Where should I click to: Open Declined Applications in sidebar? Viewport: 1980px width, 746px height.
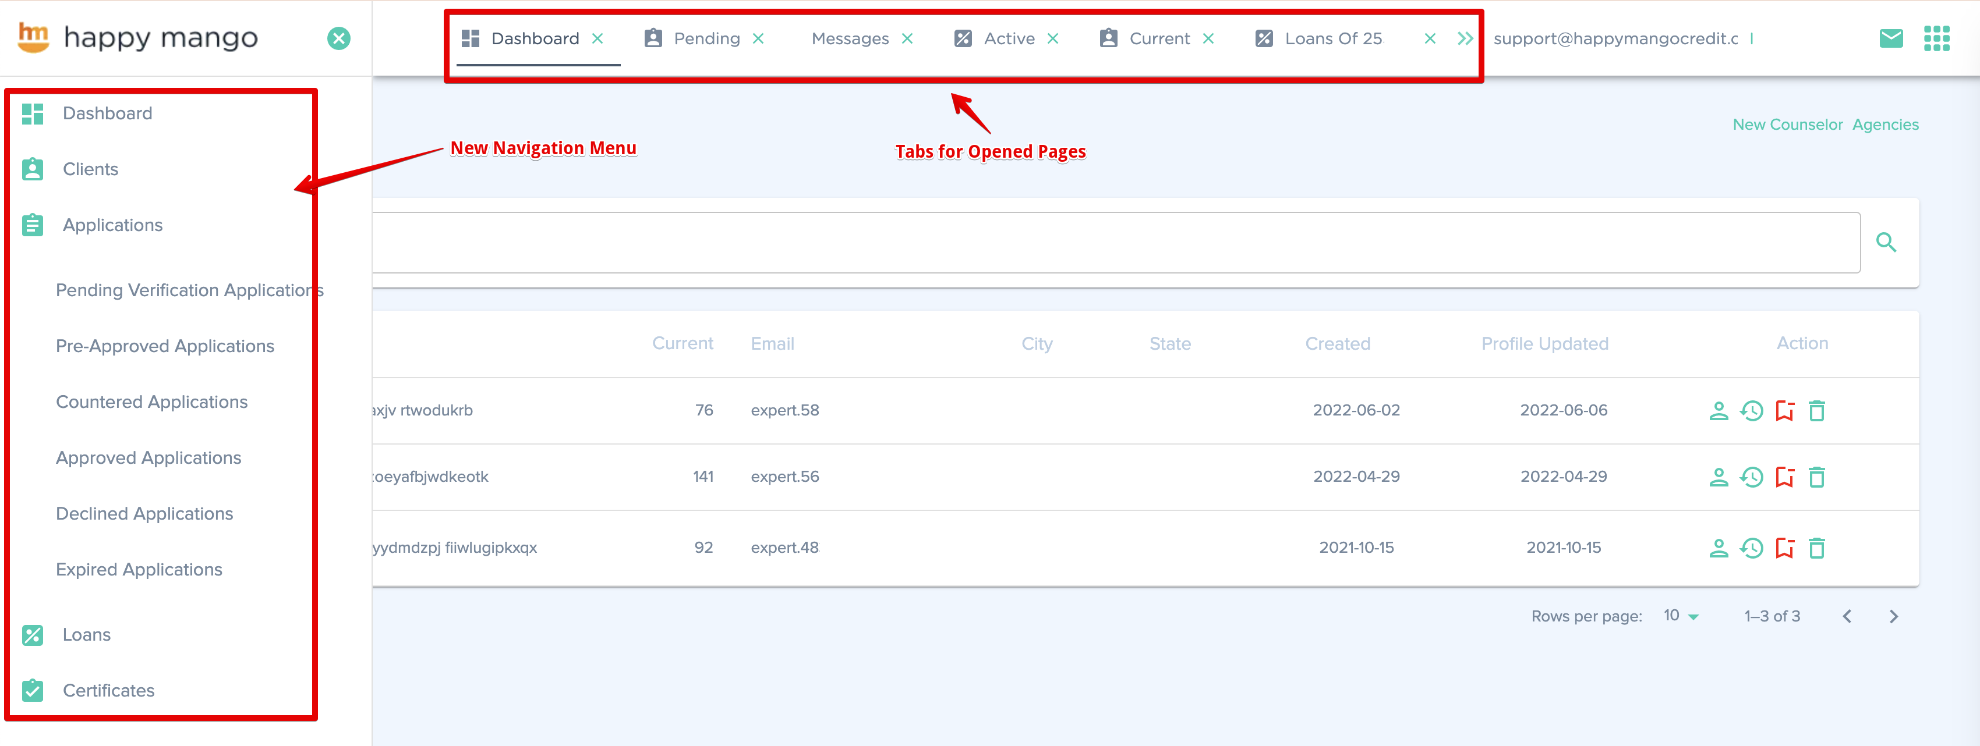(x=144, y=513)
